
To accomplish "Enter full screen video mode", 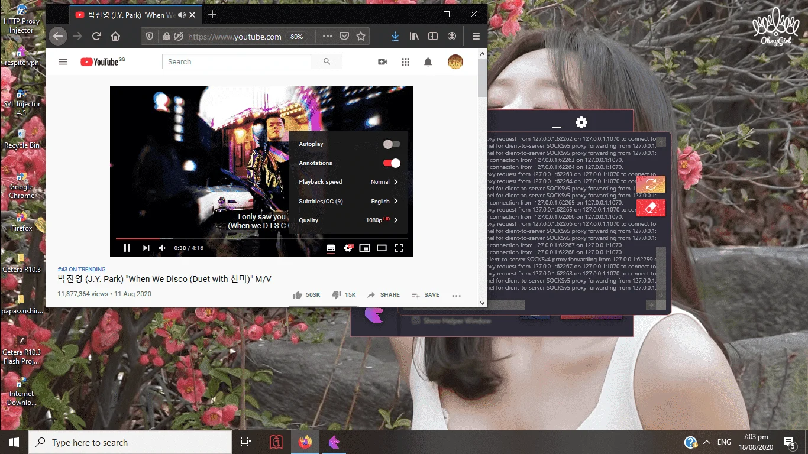I will [399, 248].
